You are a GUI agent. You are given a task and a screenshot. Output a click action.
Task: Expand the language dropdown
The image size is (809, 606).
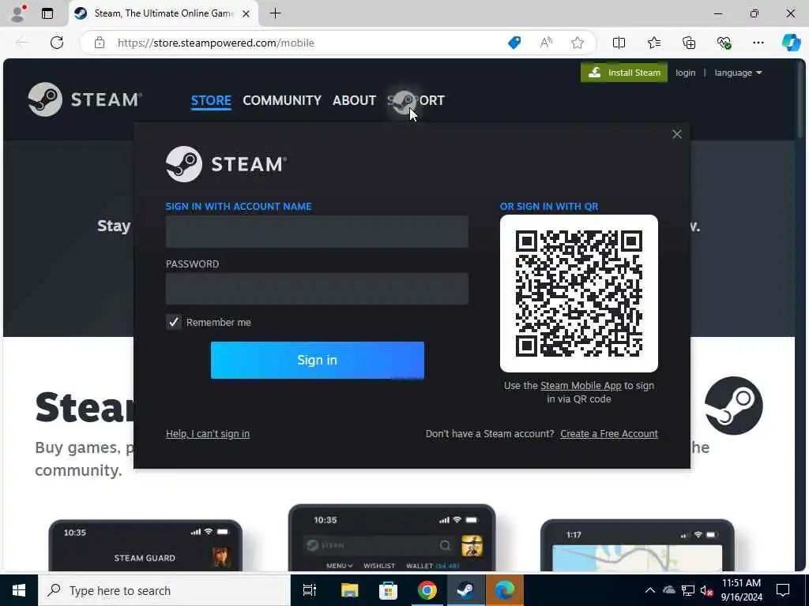pyautogui.click(x=738, y=73)
